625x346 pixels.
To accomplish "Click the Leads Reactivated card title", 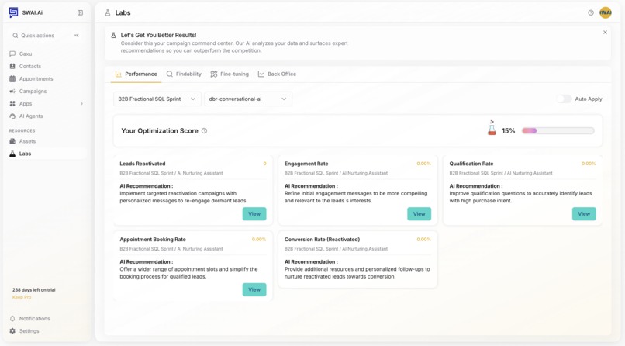I will pos(143,164).
